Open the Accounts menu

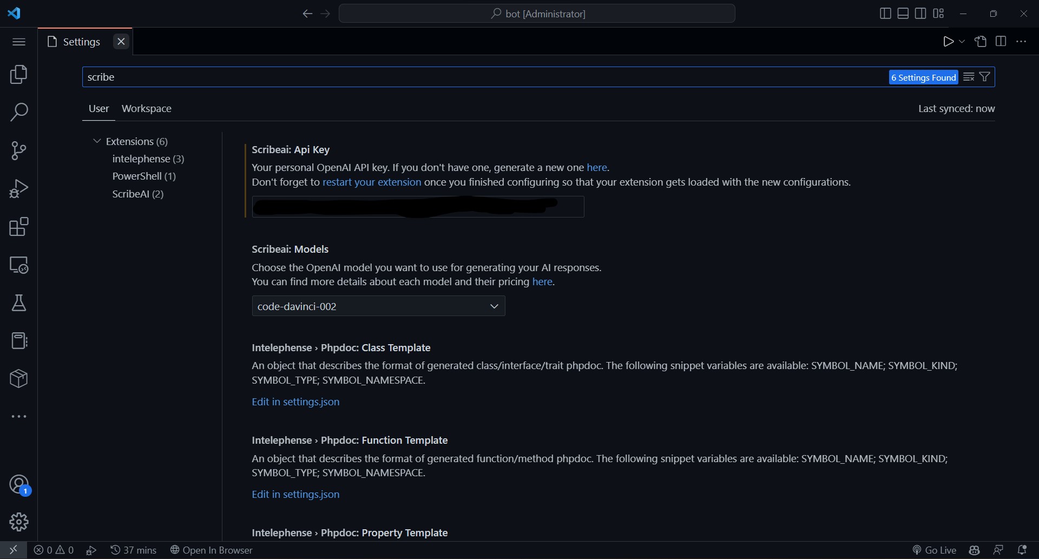(x=19, y=484)
